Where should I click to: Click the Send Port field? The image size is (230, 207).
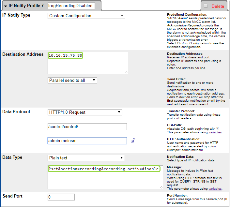(x=61, y=197)
